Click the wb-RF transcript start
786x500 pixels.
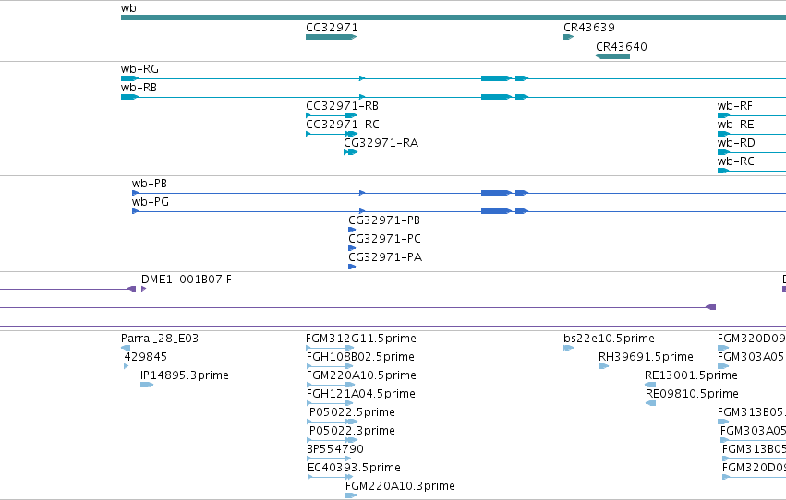[724, 115]
